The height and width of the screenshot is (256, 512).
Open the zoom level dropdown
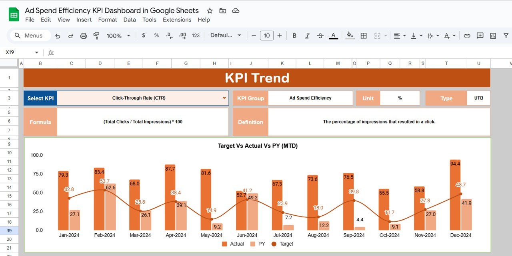coord(118,35)
